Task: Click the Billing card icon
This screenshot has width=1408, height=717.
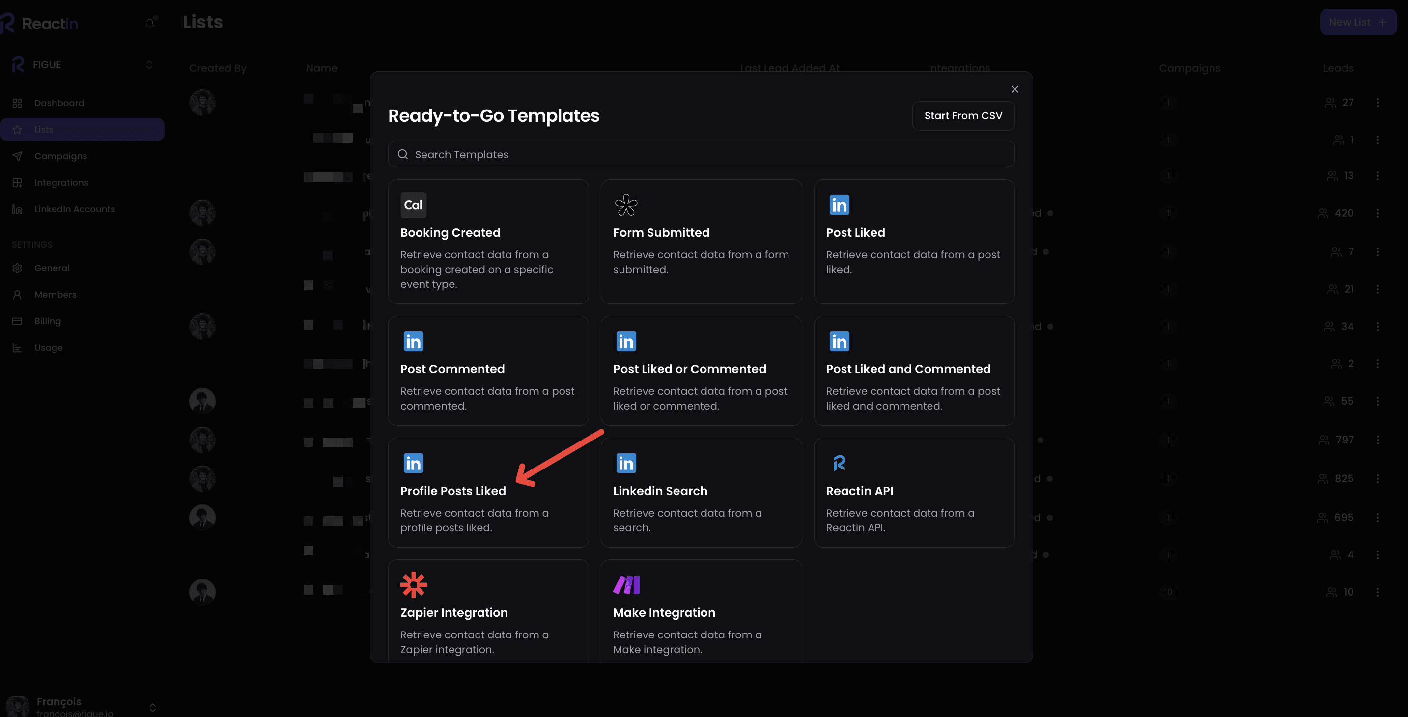Action: point(17,321)
